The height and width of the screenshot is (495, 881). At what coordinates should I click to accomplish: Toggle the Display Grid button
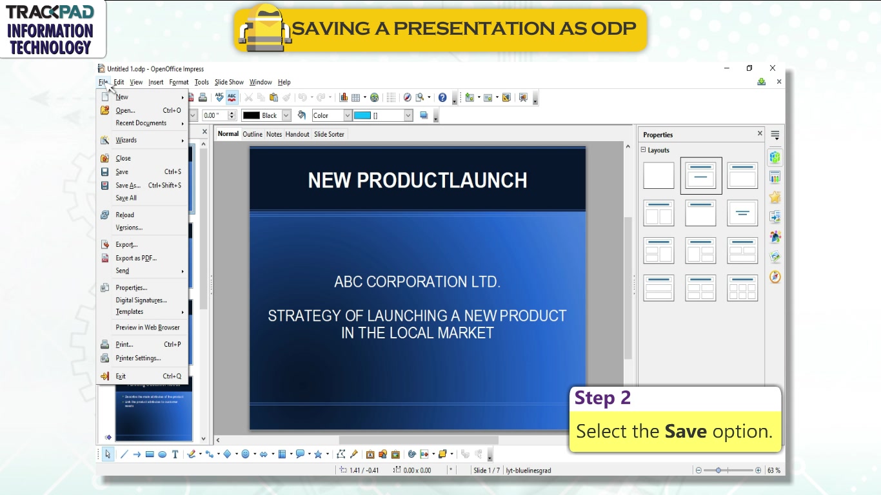point(391,97)
